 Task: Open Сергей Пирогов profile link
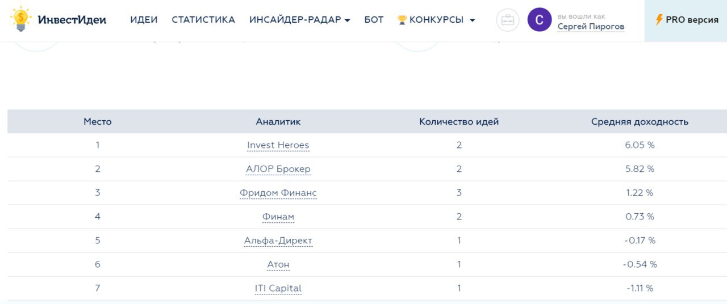coord(591,27)
